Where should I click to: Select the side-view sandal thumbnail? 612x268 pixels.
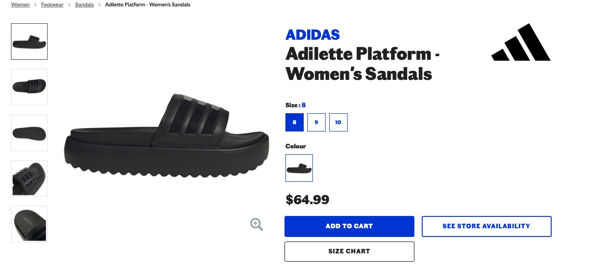point(29,42)
